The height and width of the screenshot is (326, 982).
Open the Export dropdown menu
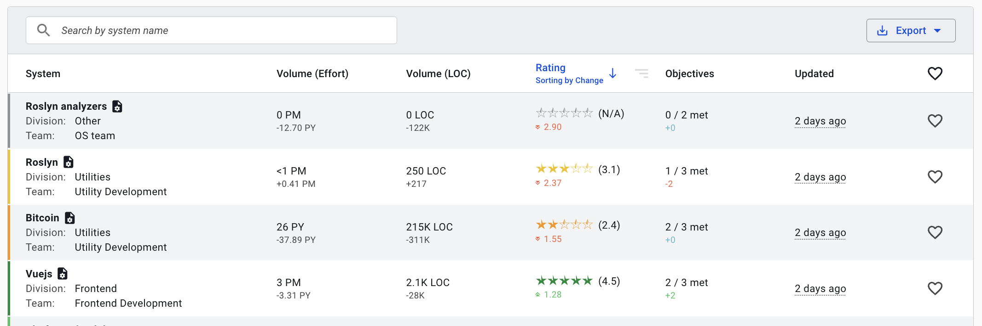tap(910, 31)
